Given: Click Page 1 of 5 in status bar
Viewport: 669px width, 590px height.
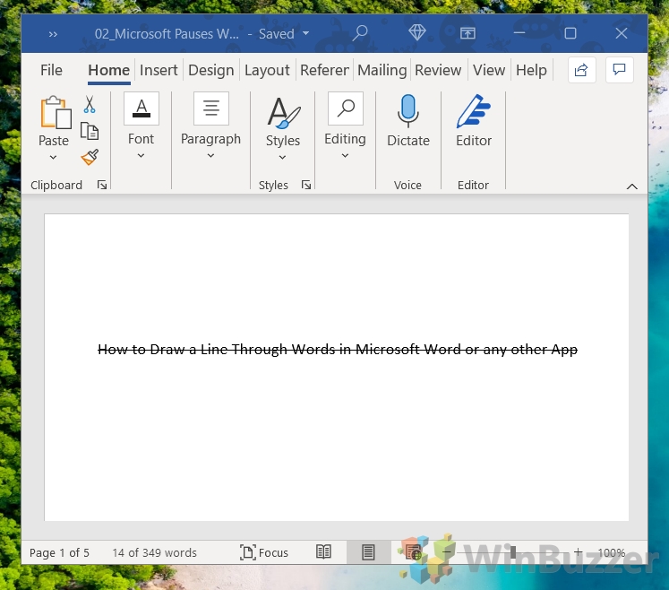Looking at the screenshot, I should [59, 553].
